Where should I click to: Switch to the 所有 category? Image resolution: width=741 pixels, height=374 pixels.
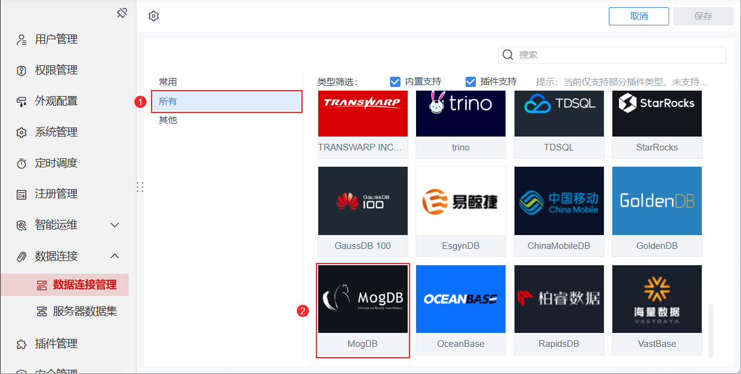pyautogui.click(x=226, y=102)
